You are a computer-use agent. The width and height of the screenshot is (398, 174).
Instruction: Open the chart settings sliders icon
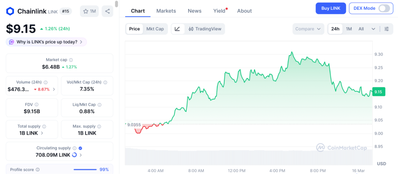[x=386, y=29]
